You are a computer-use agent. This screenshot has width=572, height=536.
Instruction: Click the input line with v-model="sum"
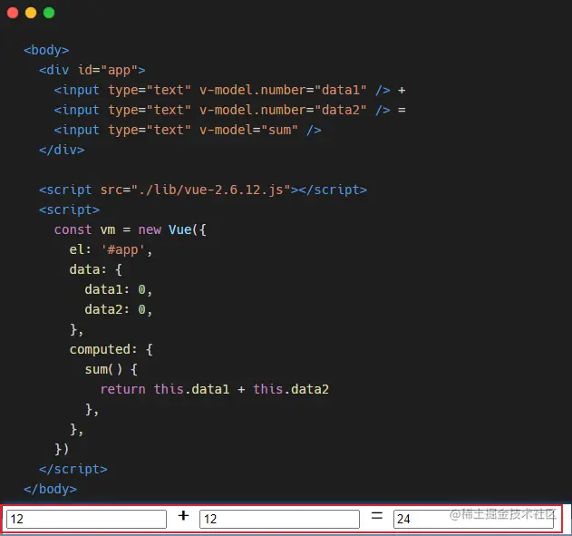(x=188, y=130)
